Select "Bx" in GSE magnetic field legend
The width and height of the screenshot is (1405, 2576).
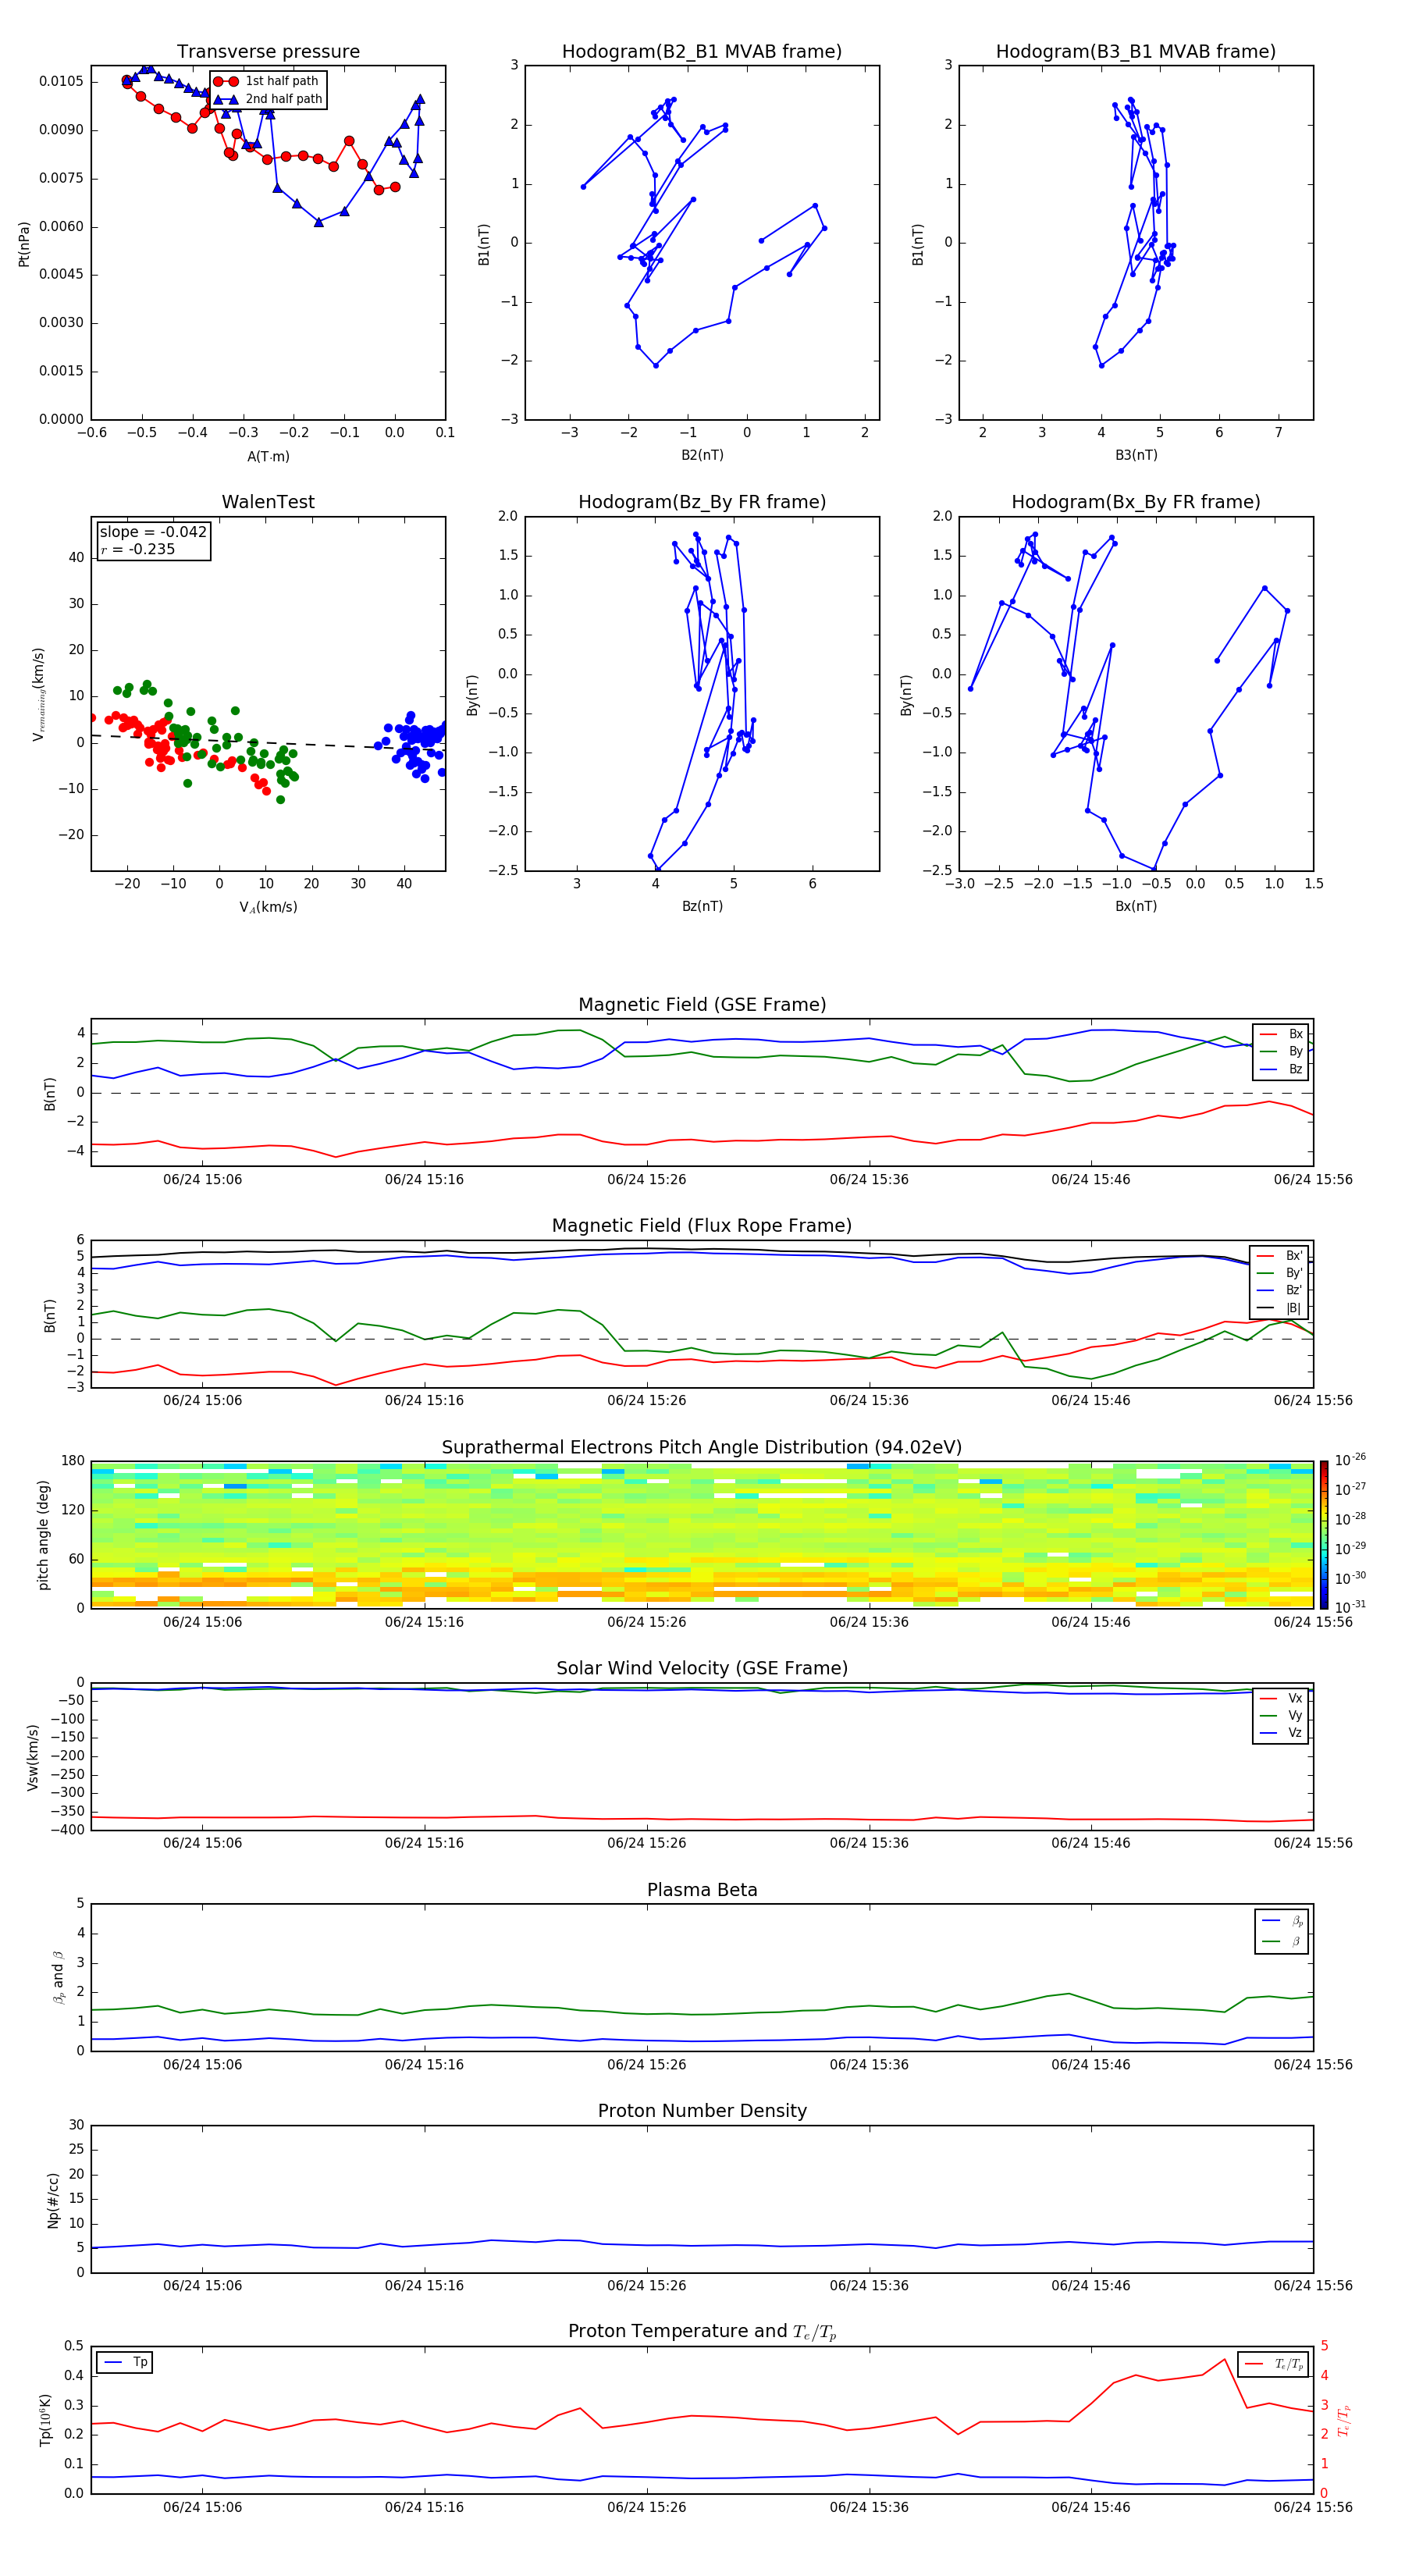1281,1034
